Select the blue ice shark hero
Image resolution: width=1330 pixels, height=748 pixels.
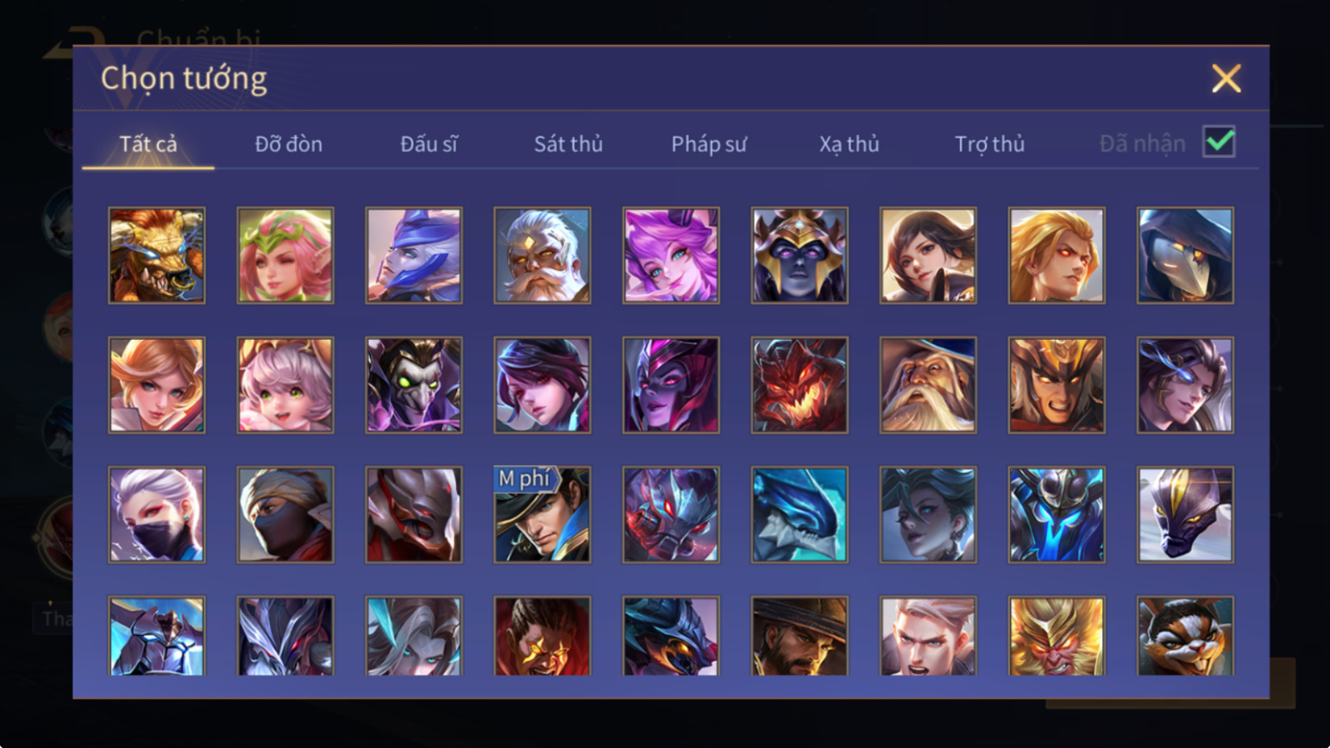coord(800,515)
